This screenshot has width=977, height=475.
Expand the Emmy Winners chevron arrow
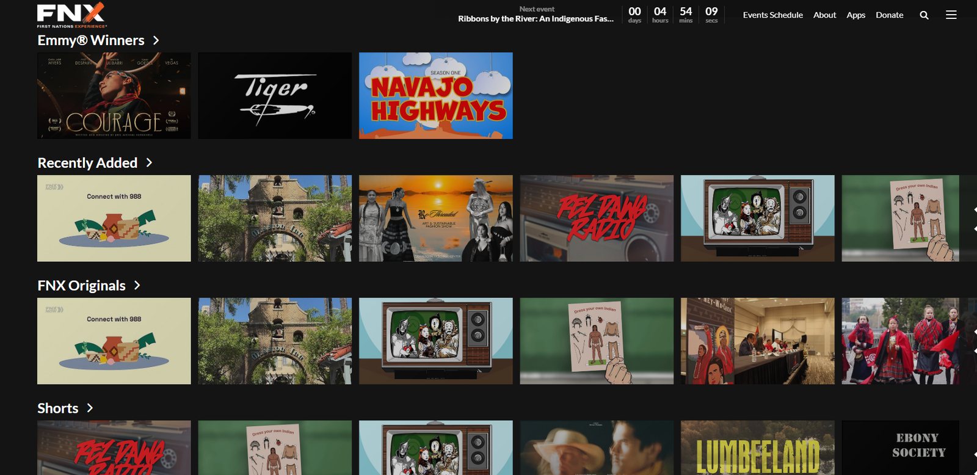156,40
